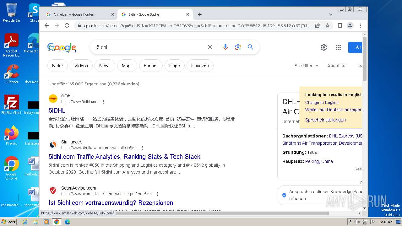This screenshot has height=226, width=402.
Task: Filter results by News
Action: pyautogui.click(x=105, y=66)
